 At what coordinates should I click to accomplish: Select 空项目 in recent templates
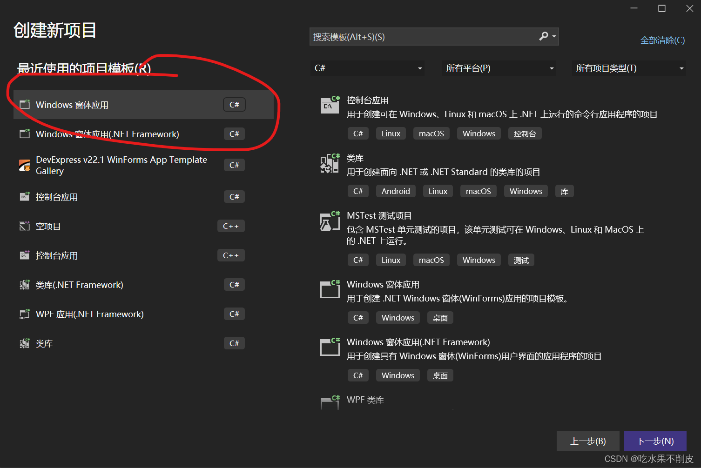point(143,226)
